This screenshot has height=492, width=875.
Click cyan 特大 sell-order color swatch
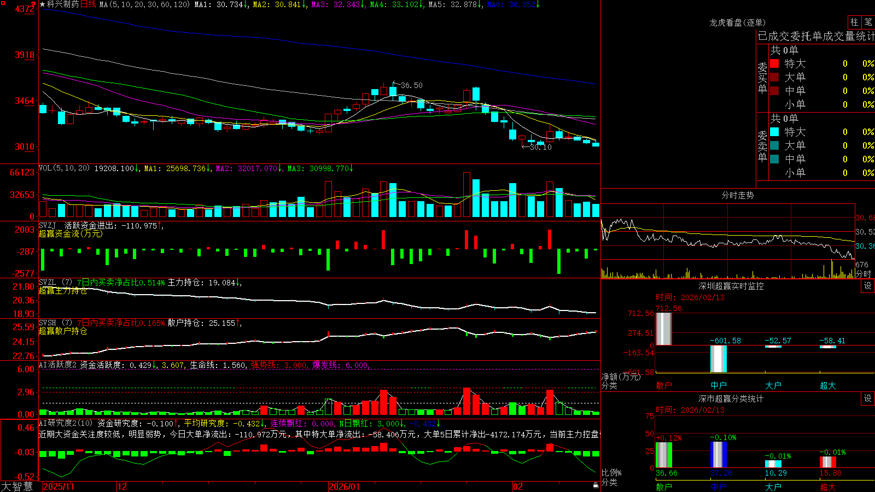pos(774,132)
